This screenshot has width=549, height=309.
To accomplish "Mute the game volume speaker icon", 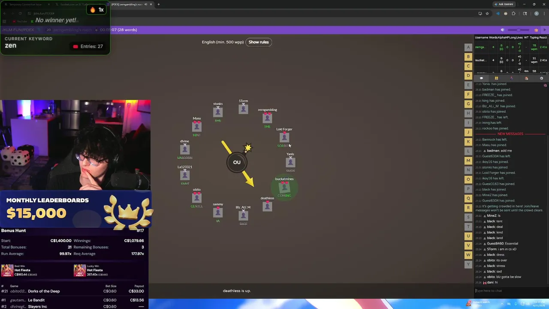I will [502, 30].
